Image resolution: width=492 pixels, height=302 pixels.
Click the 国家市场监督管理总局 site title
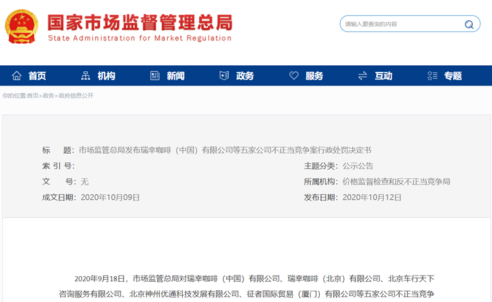click(x=140, y=22)
